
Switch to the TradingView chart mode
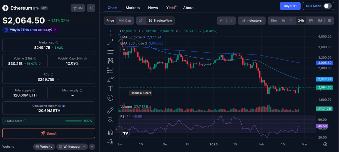160,21
